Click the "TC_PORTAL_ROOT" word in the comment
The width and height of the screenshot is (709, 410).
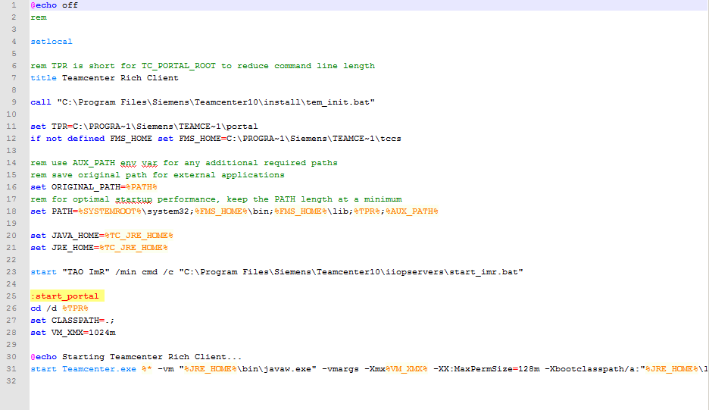[179, 66]
